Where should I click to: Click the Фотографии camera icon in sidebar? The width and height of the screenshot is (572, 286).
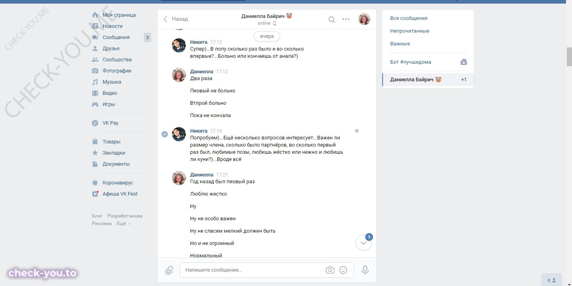[x=95, y=71]
